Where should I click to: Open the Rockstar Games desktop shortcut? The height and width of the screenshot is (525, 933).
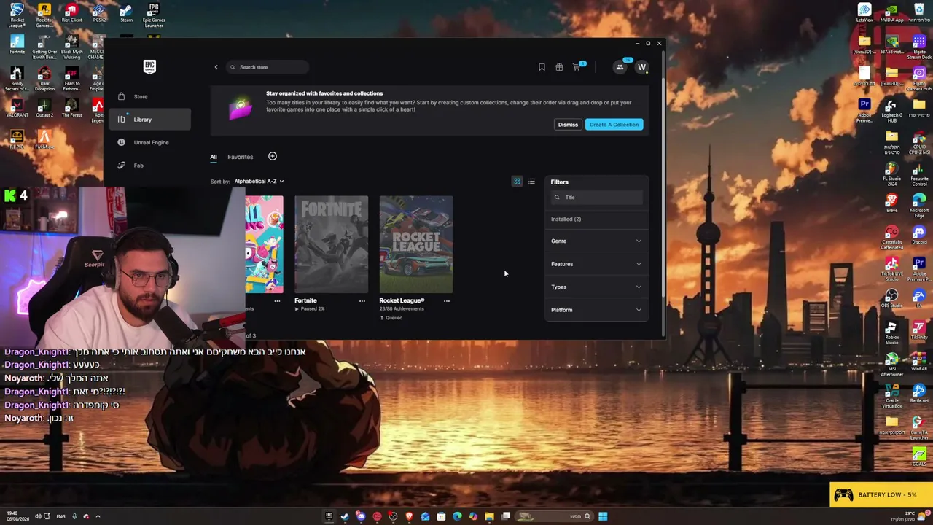(44, 15)
